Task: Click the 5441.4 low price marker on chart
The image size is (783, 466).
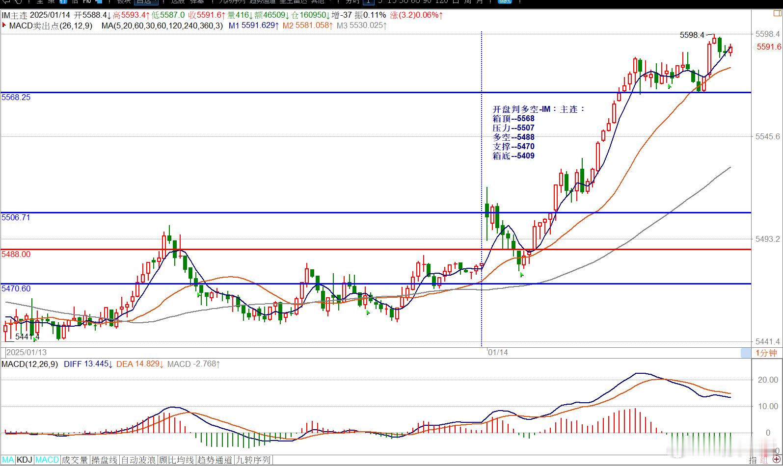Action: [x=27, y=337]
